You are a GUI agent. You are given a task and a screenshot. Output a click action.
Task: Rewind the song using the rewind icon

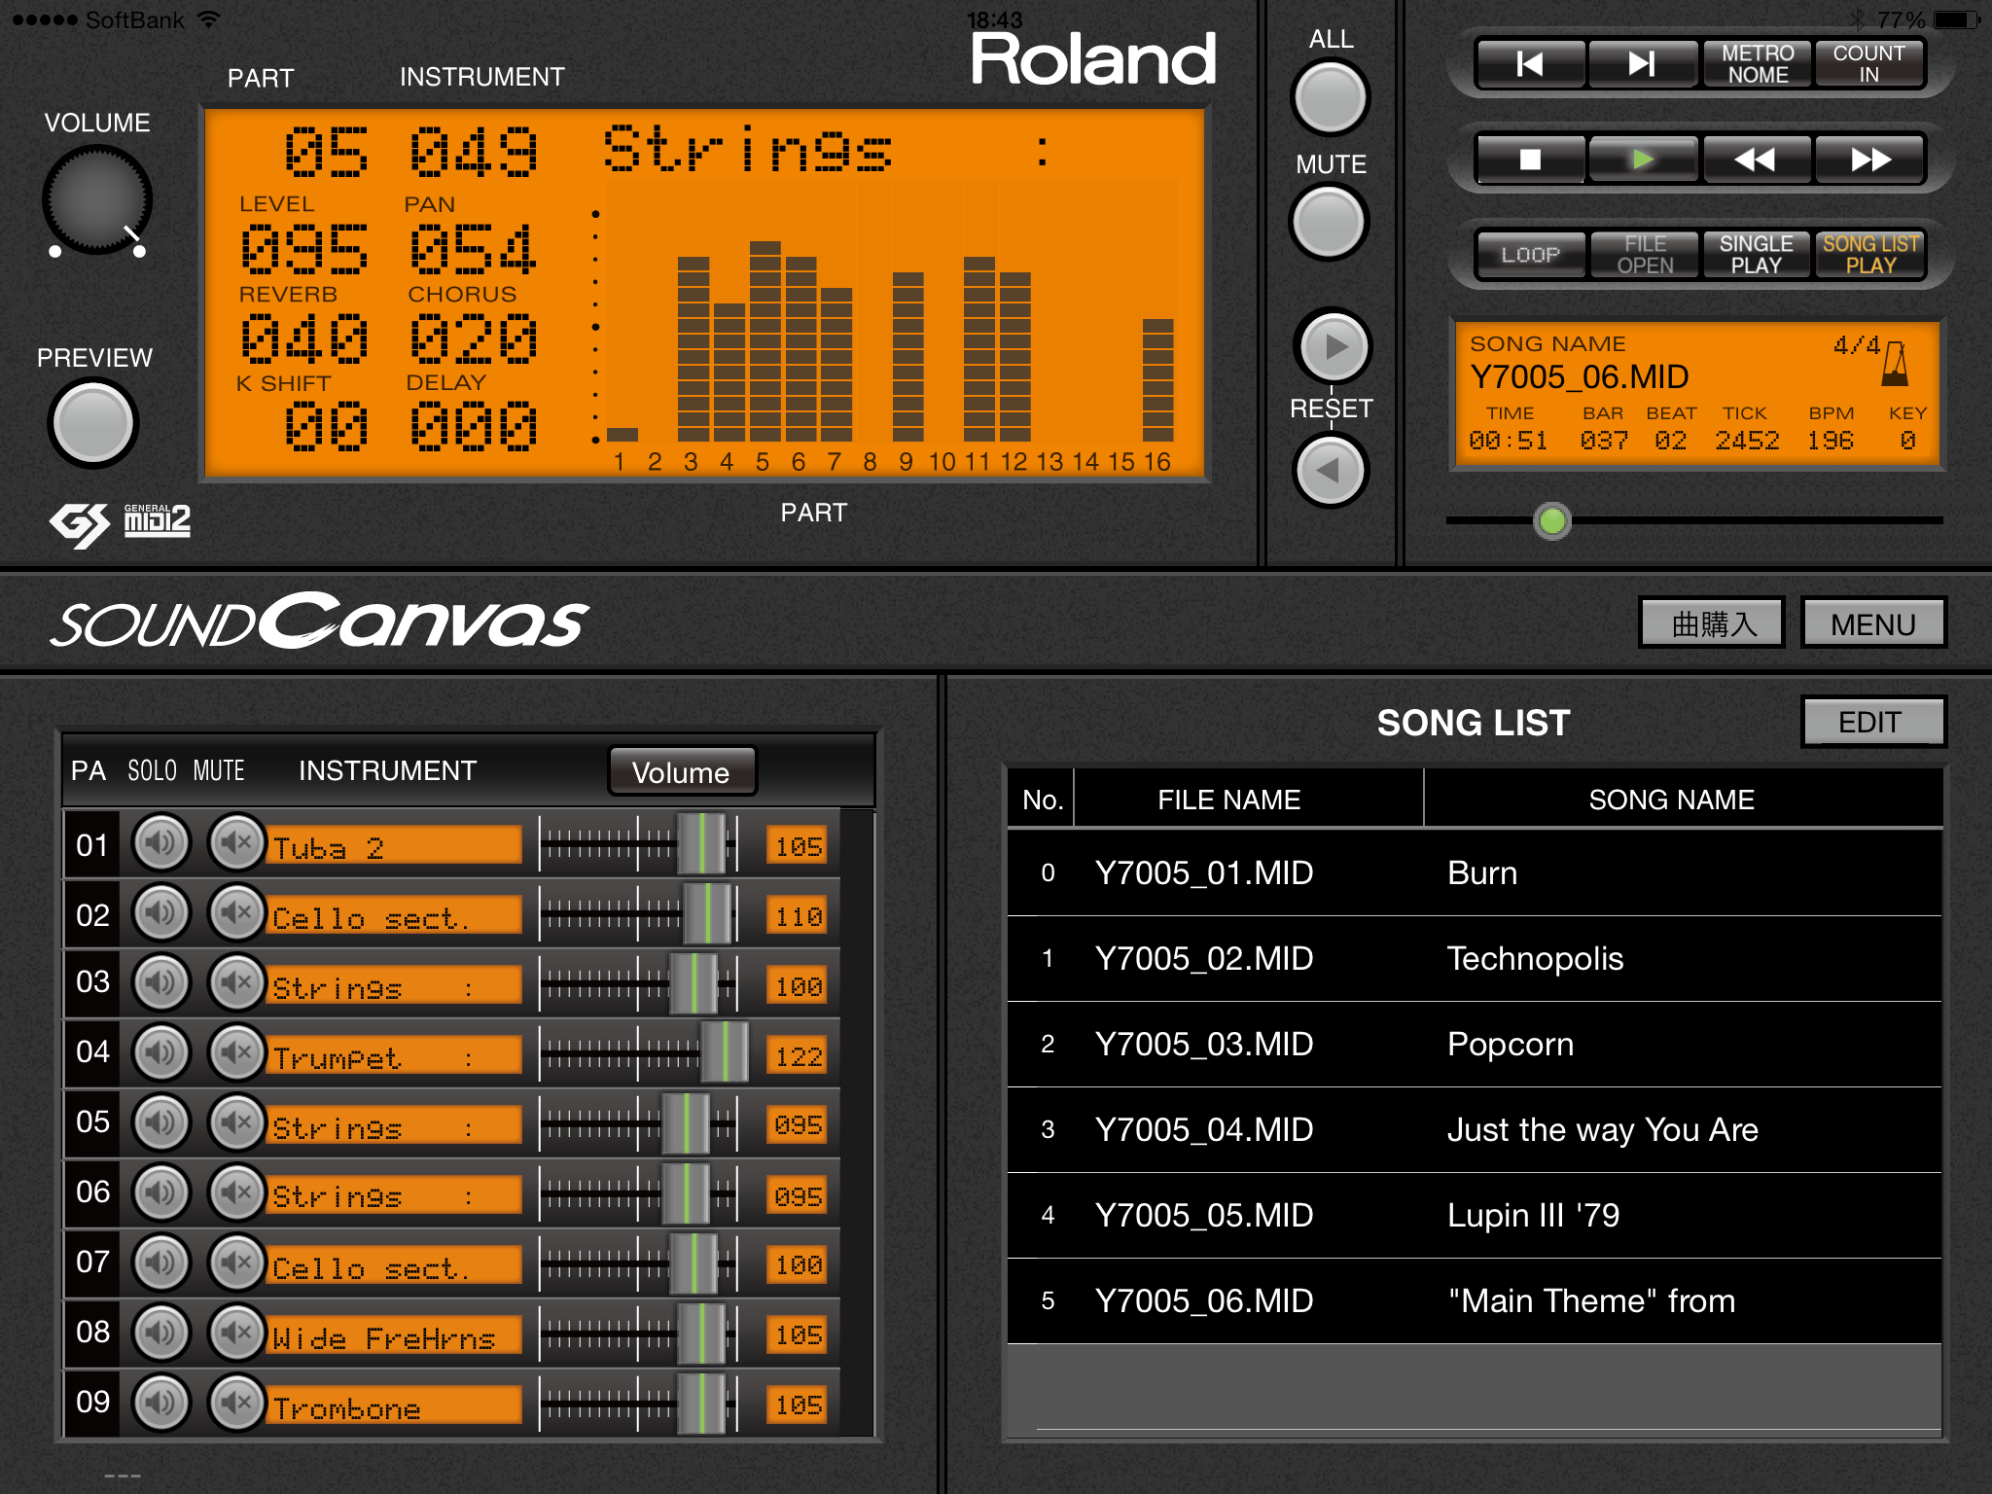(1757, 159)
